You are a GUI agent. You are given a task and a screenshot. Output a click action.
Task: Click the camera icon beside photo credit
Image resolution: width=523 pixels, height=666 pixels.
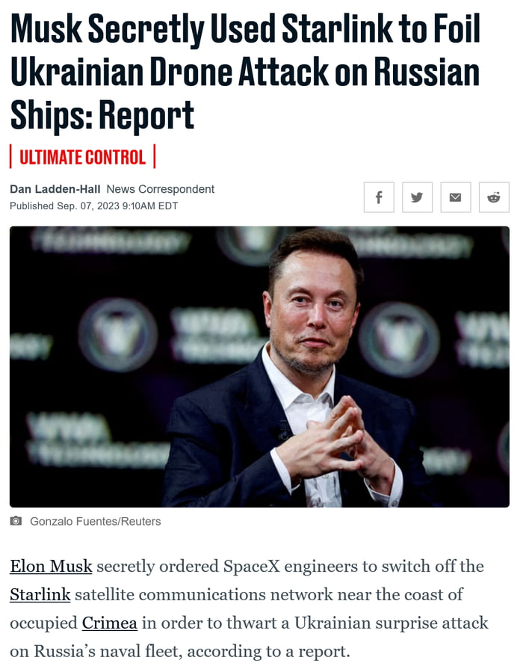16,521
